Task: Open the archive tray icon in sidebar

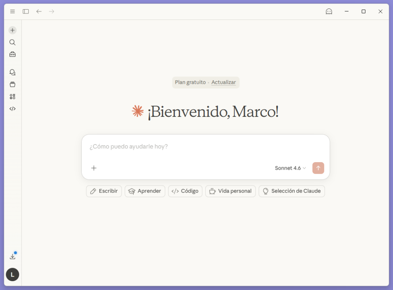Action: point(12,84)
